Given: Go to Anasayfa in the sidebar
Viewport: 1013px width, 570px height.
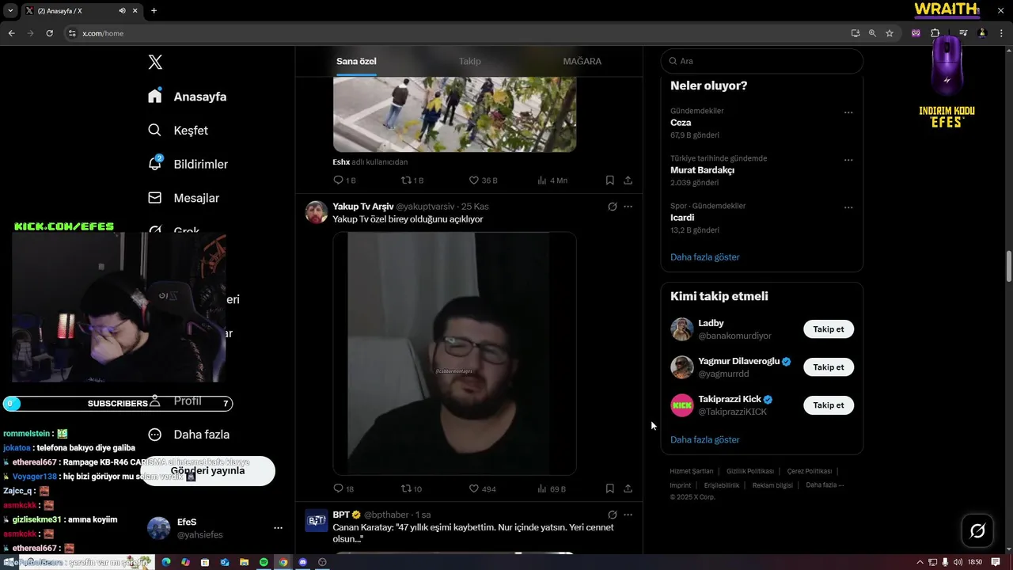Looking at the screenshot, I should point(188,97).
